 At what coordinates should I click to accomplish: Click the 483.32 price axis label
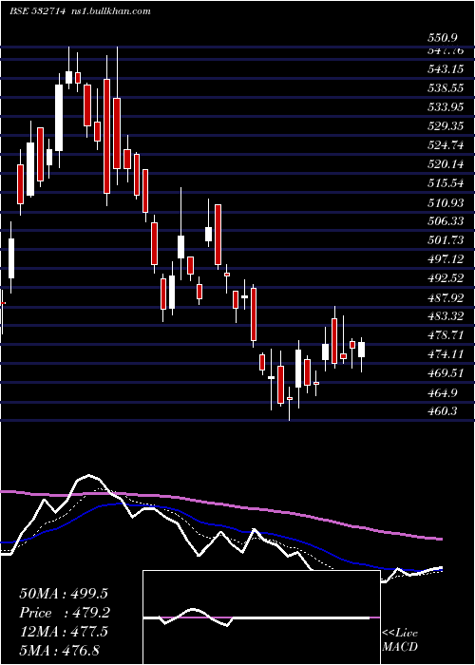pyautogui.click(x=446, y=316)
